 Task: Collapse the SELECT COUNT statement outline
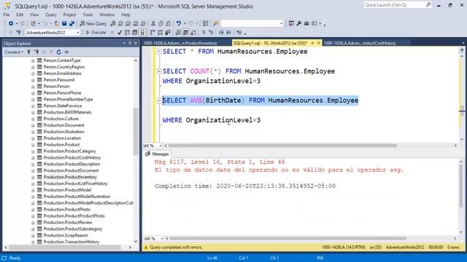[159, 71]
